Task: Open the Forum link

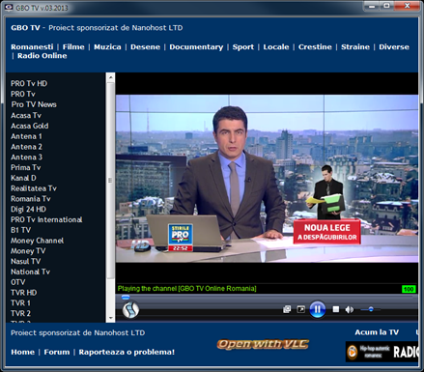Action: (57, 352)
